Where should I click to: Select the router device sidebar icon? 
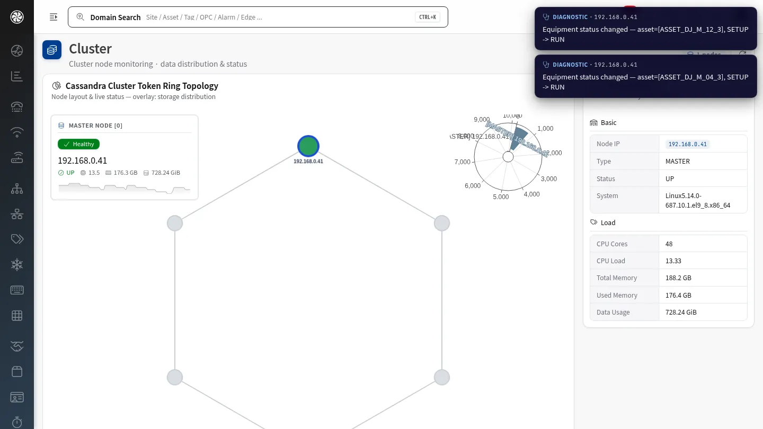(x=17, y=157)
